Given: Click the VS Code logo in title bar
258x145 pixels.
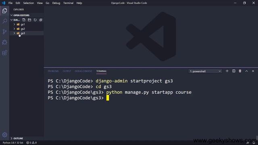Looking at the screenshot, I should coord(4,3).
